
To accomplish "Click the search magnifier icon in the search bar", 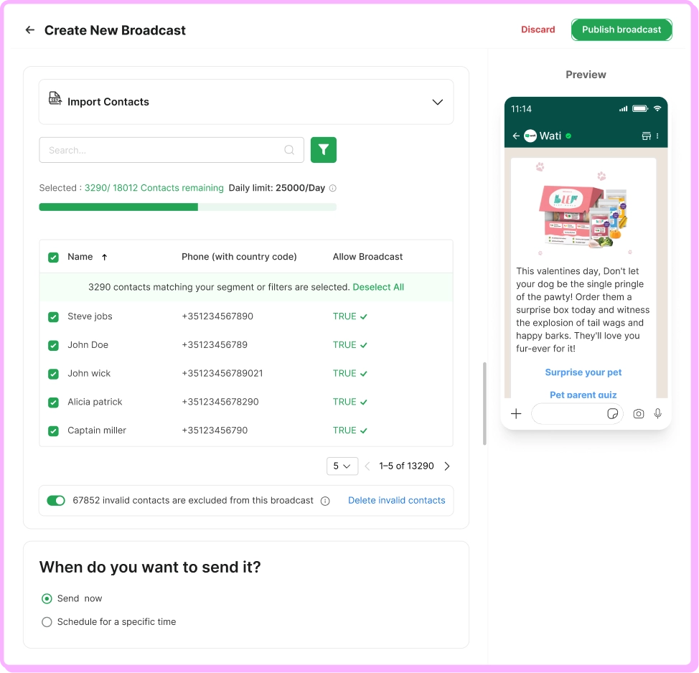I will 289,150.
